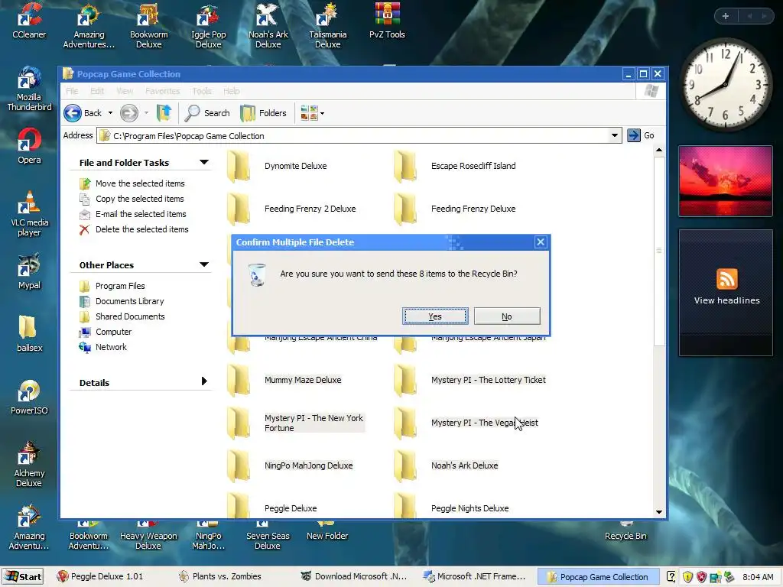Collapse File and Folder Tasks section
Viewport: 783px width, 587px height.
click(x=203, y=162)
